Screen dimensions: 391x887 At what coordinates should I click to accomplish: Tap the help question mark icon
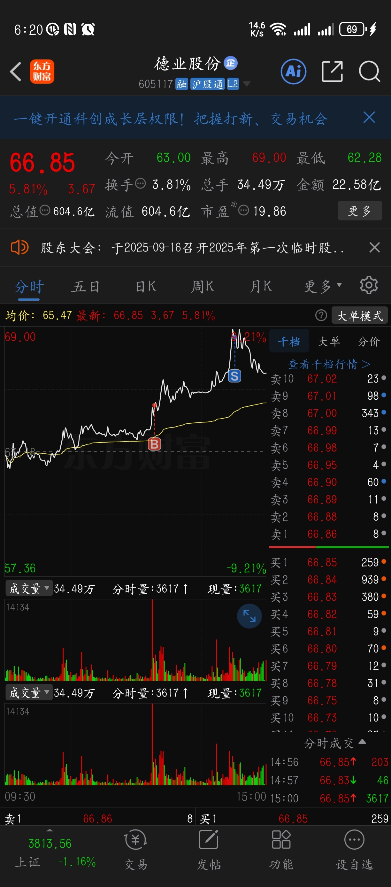pyautogui.click(x=321, y=315)
